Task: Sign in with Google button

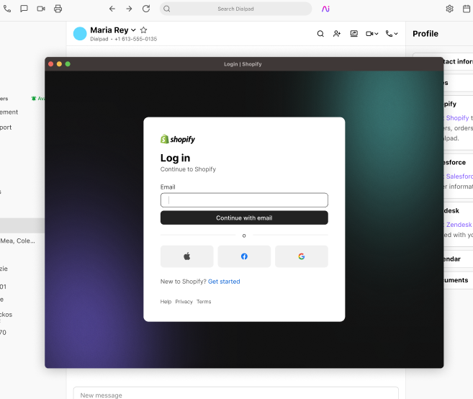Action: click(302, 256)
